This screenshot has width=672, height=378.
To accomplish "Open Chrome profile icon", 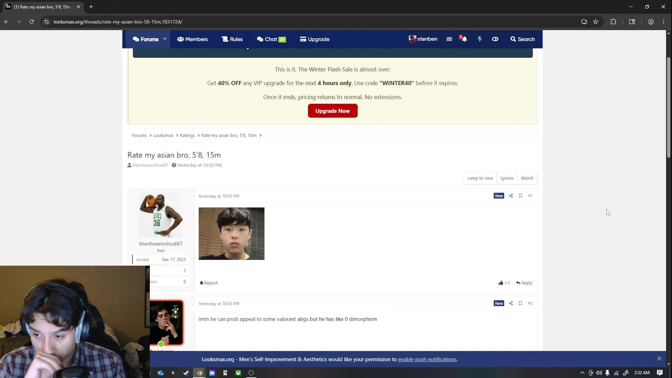I will click(650, 22).
